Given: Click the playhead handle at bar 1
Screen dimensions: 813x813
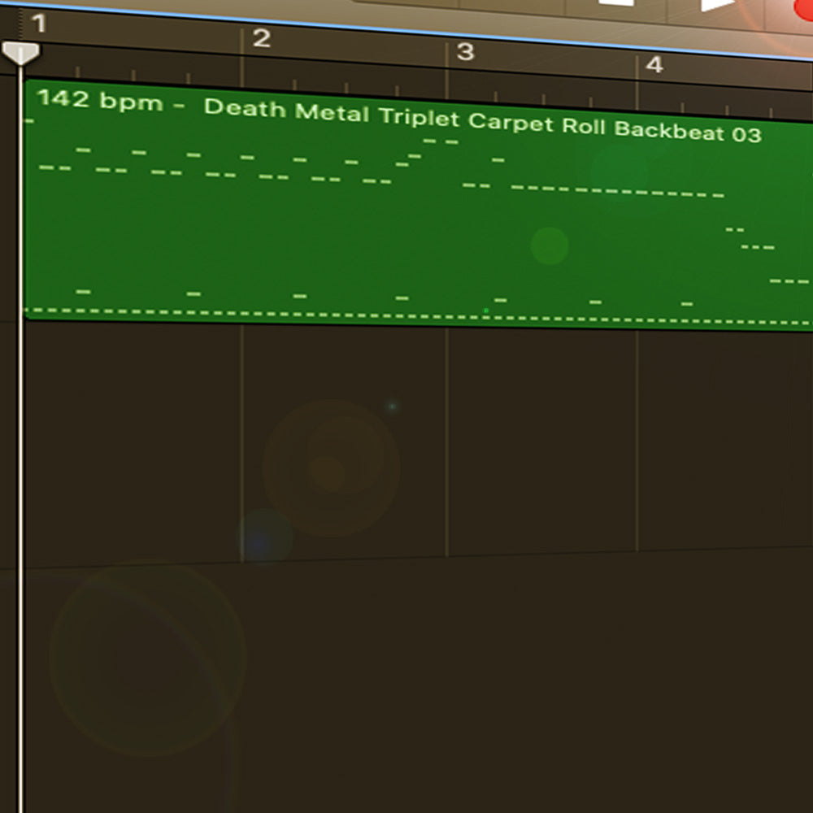Looking at the screenshot, I should click(x=20, y=54).
